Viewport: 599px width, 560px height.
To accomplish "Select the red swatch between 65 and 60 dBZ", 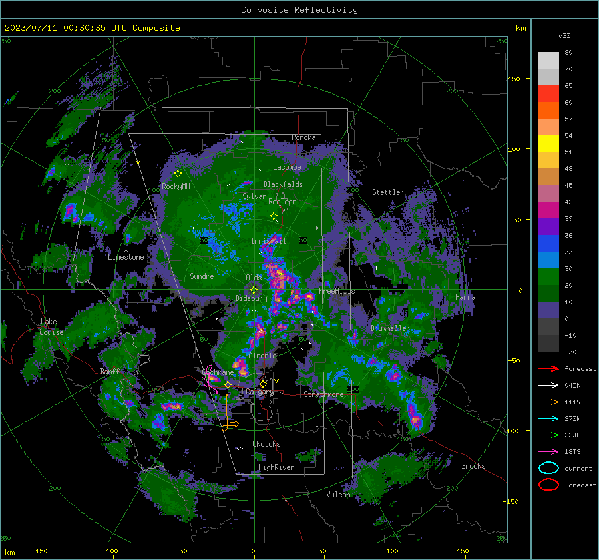I will 548,94.
